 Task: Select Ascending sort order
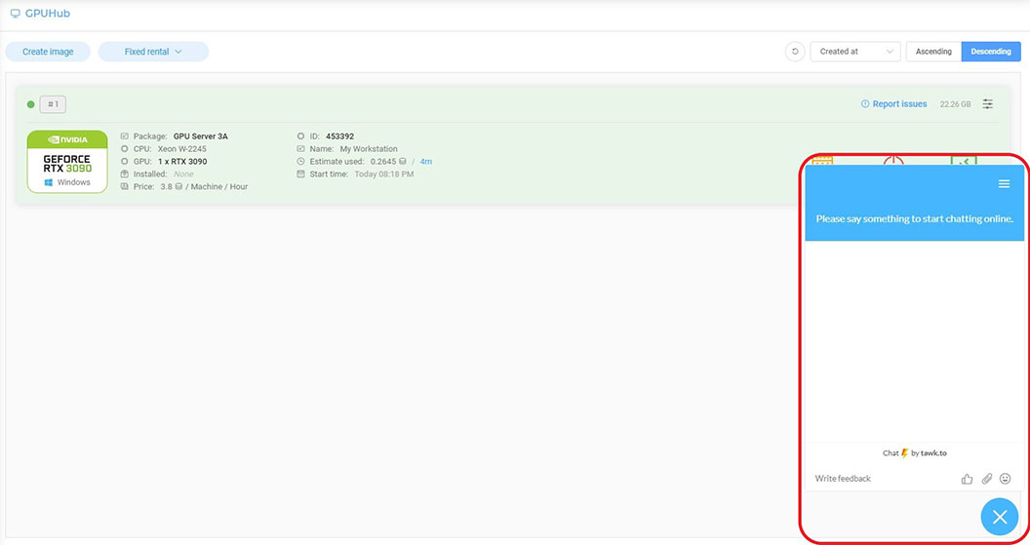[933, 52]
